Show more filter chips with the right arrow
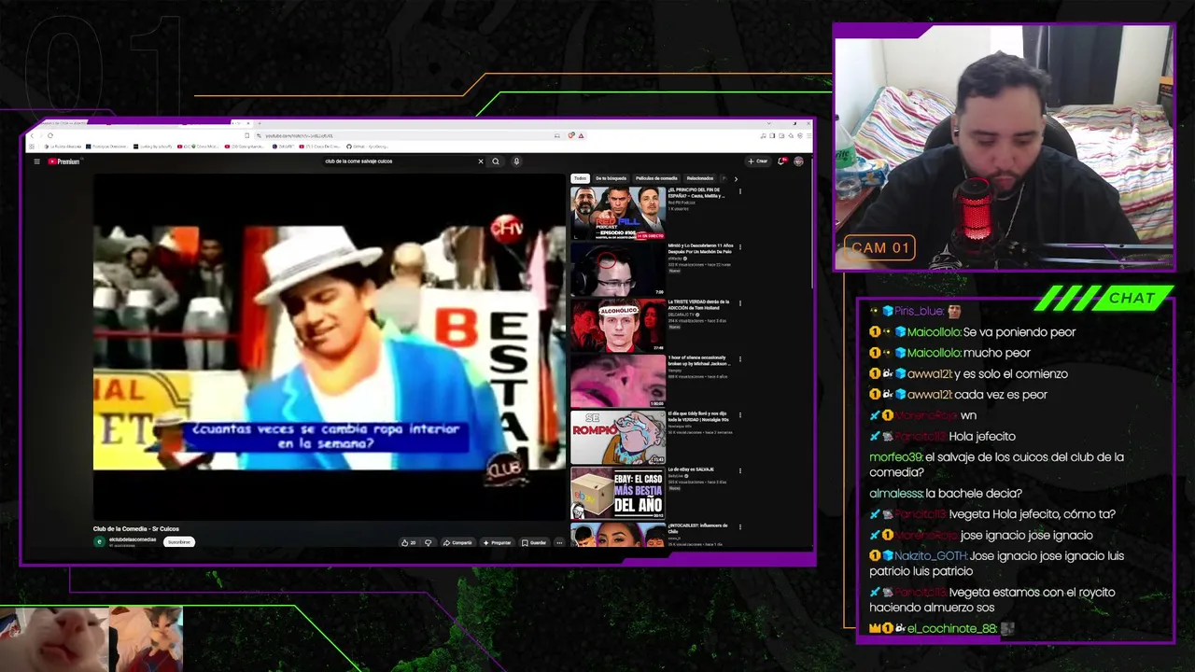Viewport: 1195px width, 672px height. coord(736,178)
